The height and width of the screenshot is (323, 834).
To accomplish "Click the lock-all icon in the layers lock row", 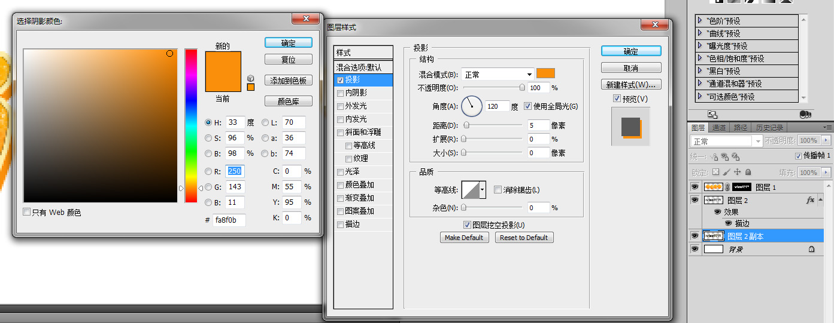I will (748, 172).
